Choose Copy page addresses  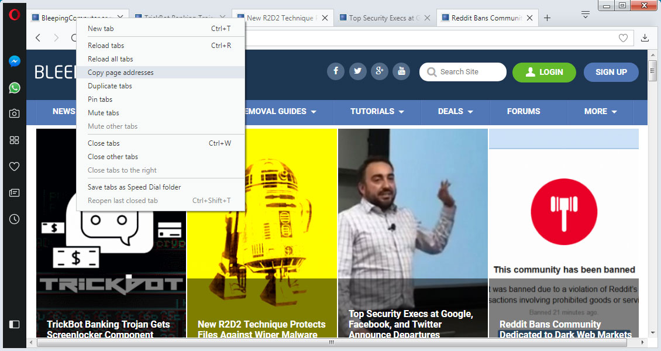pos(160,73)
